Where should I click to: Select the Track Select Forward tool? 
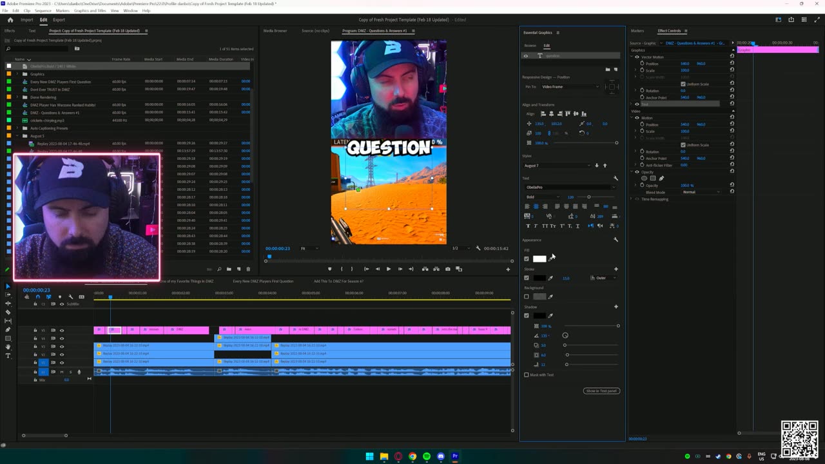coord(8,295)
